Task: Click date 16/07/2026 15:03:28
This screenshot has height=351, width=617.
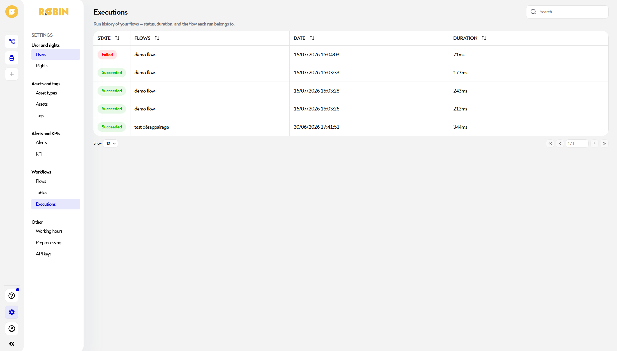Action: (x=316, y=91)
